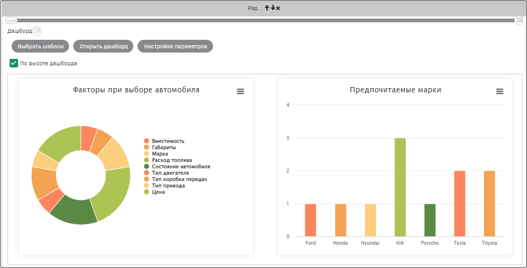Click the Дашборд label text
Image resolution: width=527 pixels, height=268 pixels.
[x=20, y=31]
